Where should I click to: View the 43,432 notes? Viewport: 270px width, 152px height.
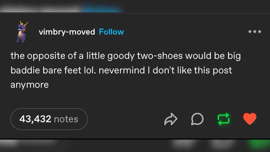coord(49,119)
